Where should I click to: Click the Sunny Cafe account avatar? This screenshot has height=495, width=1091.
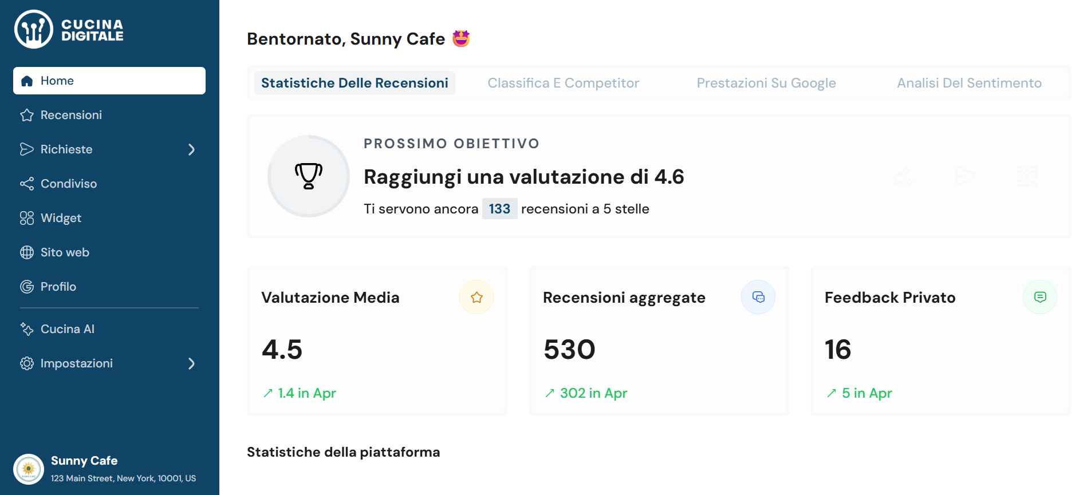coord(29,469)
